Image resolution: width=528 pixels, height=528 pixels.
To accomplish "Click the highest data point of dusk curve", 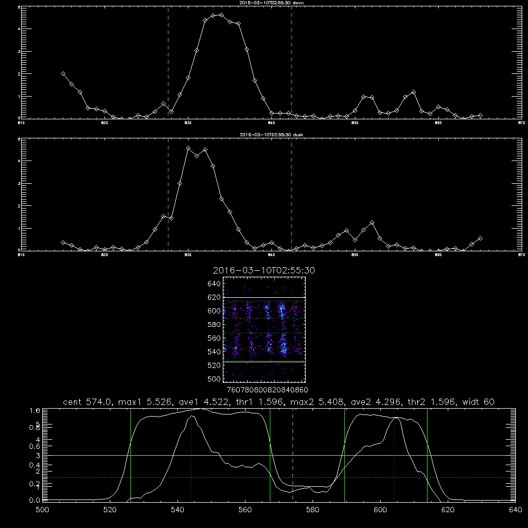I will pyautogui.click(x=188, y=148).
